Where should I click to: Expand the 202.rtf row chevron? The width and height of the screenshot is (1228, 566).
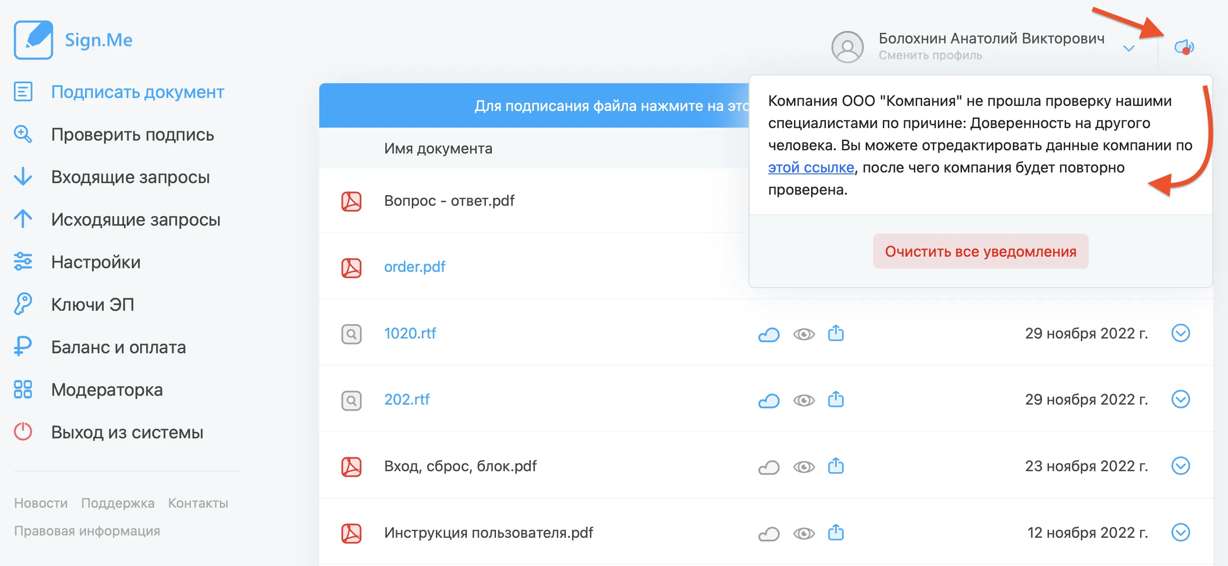click(1180, 399)
